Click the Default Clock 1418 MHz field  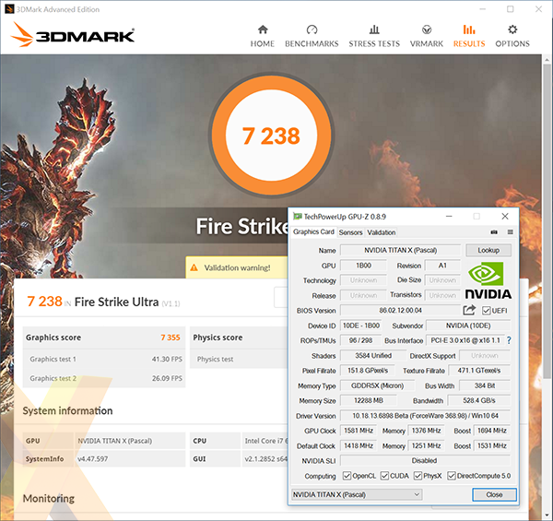pos(359,446)
